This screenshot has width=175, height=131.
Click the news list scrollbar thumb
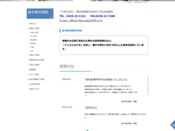tap(148, 86)
